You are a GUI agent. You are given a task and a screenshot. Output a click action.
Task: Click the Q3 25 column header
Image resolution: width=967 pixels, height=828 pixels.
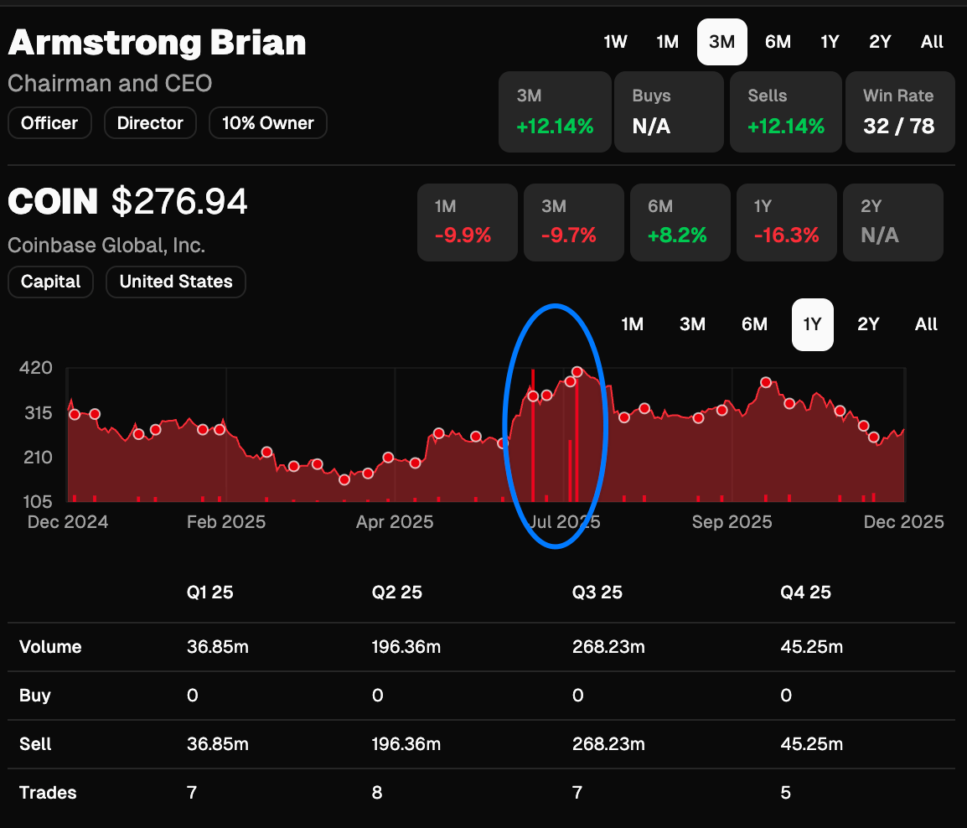click(597, 593)
